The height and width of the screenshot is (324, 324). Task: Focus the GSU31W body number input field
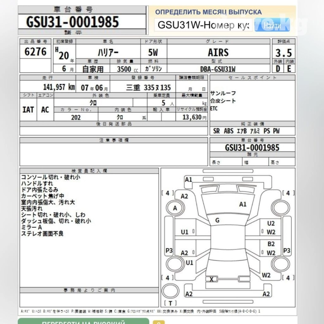[204, 26]
